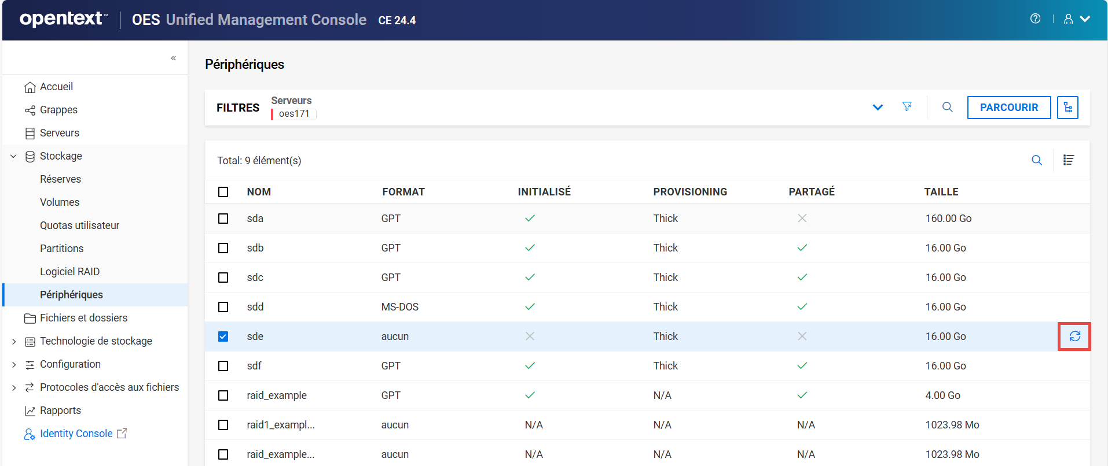Click the table search magnifier icon

(1036, 160)
